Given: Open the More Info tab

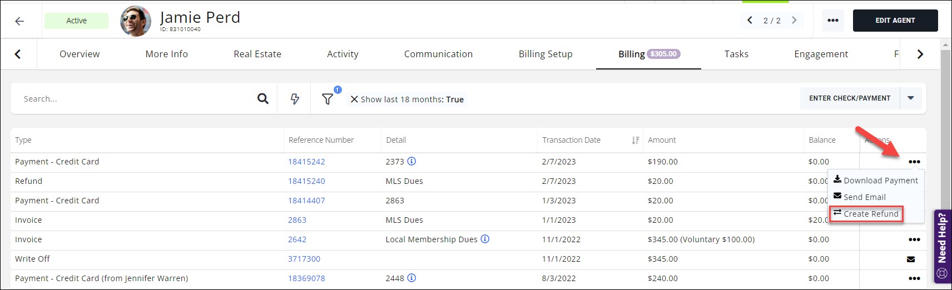Looking at the screenshot, I should [x=166, y=54].
